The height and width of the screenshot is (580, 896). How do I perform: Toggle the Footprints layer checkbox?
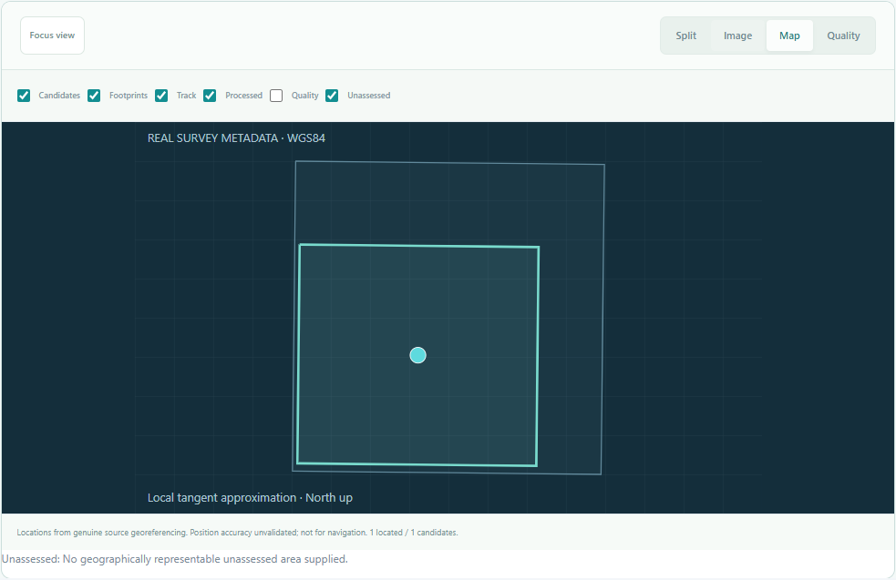click(x=94, y=96)
